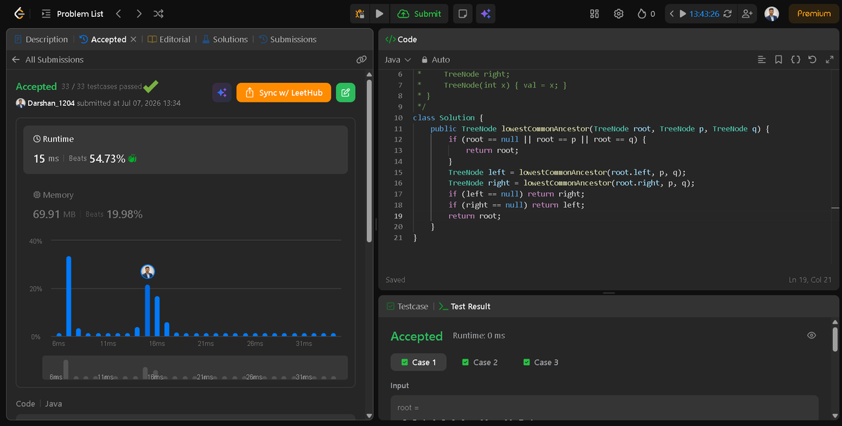Screen dimensions: 842x426
Task: Open the Test Result tab
Action: (465, 306)
